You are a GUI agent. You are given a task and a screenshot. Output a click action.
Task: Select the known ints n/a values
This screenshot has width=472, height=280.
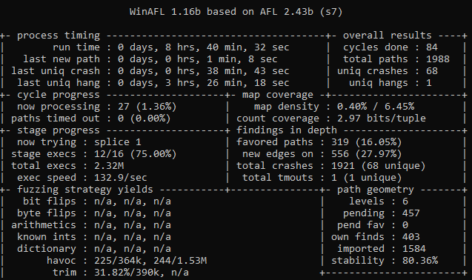133,237
